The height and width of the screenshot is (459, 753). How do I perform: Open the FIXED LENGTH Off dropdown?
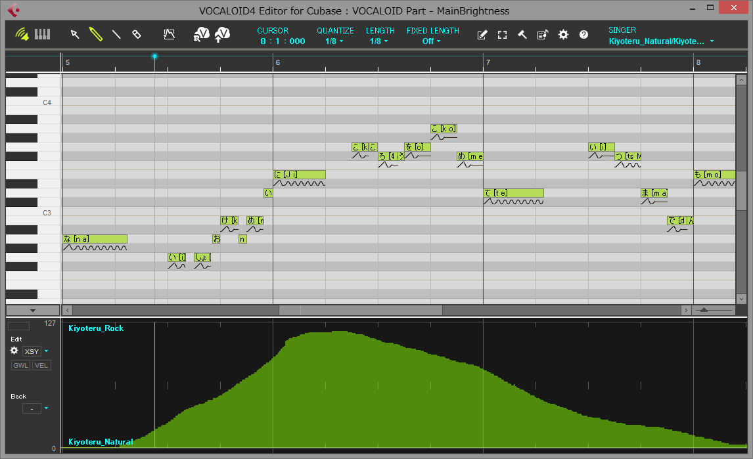point(432,41)
